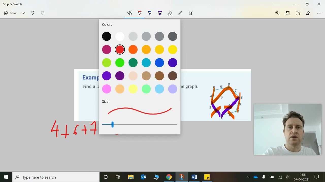Screen dimensions: 325x182
Task: Select the red color swatch
Action: click(120, 50)
